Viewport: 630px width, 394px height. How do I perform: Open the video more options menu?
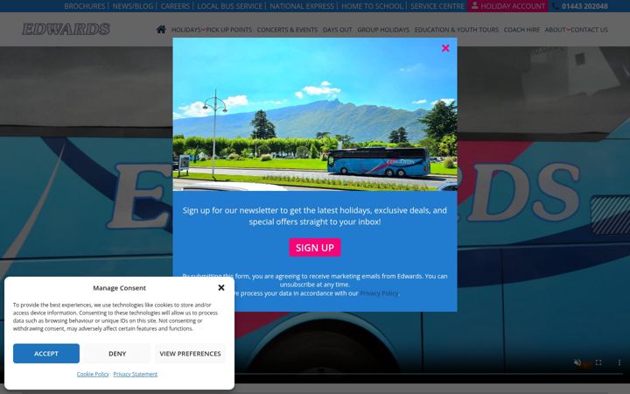pyautogui.click(x=619, y=362)
